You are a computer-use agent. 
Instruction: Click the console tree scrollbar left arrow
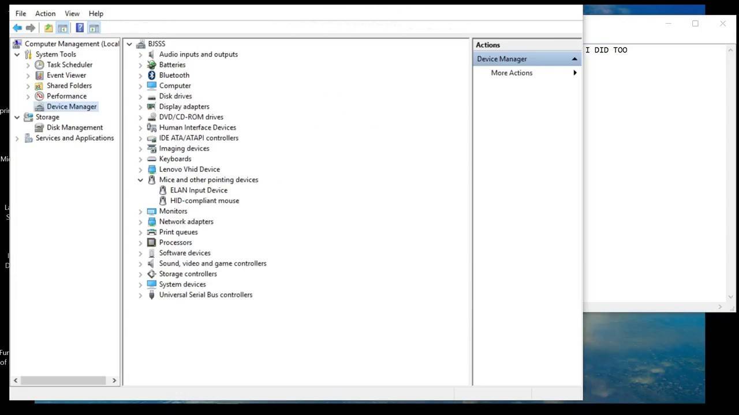coord(16,380)
